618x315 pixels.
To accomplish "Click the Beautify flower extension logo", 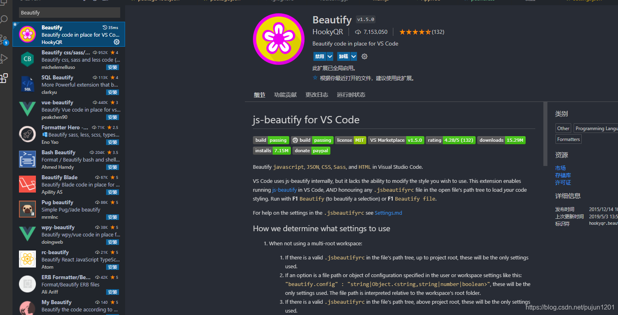I will [x=278, y=39].
